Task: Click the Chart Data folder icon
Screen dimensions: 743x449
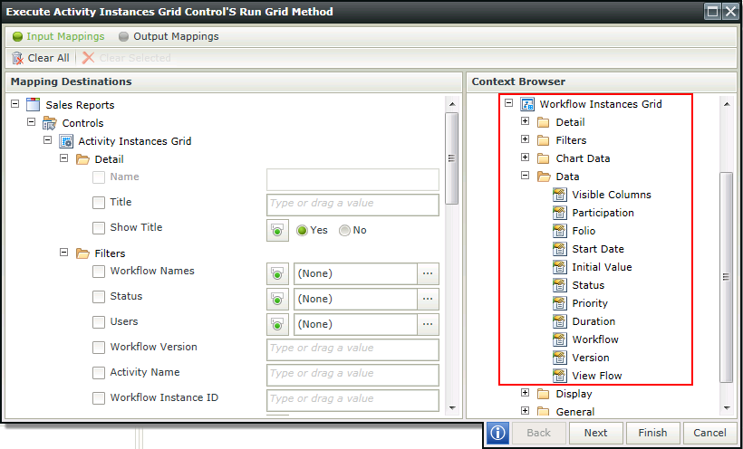Action: pos(544,158)
